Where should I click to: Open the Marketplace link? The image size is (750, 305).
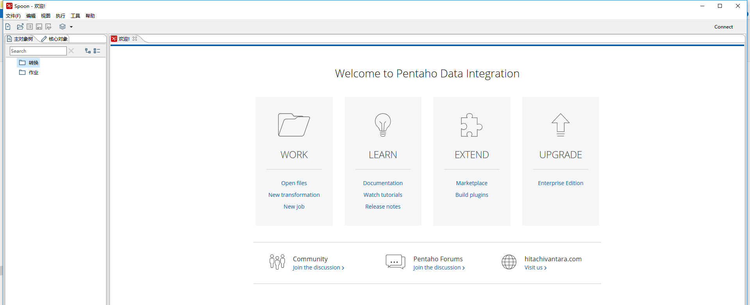pyautogui.click(x=472, y=183)
